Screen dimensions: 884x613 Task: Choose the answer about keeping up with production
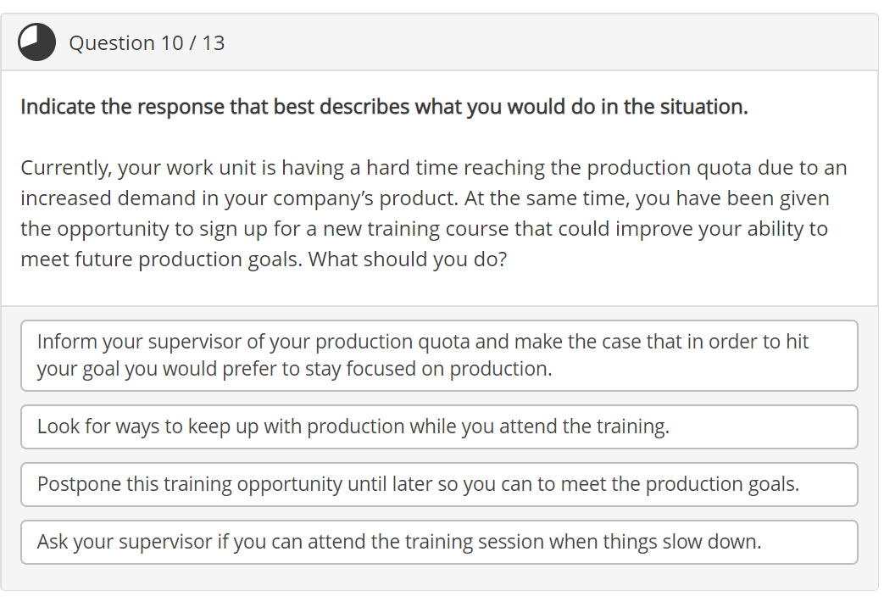pyautogui.click(x=439, y=426)
